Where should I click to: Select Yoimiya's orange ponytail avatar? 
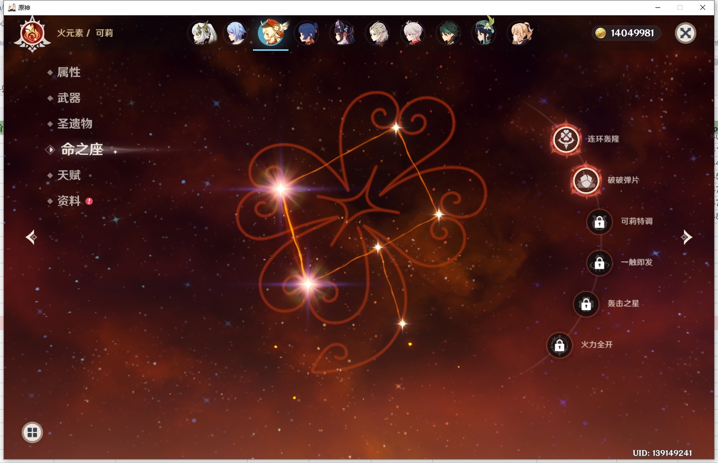pos(521,33)
